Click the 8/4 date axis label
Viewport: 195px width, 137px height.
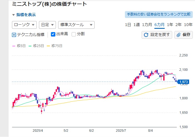coord(150,131)
